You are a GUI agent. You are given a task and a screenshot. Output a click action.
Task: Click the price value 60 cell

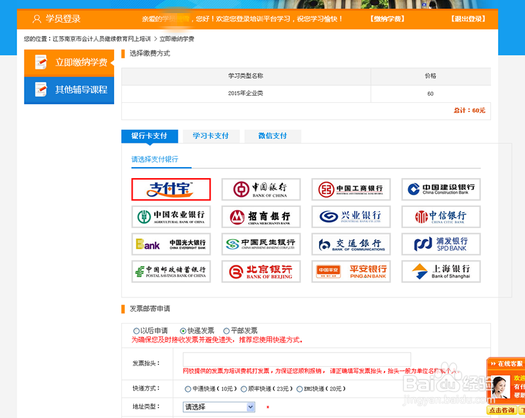click(x=430, y=94)
